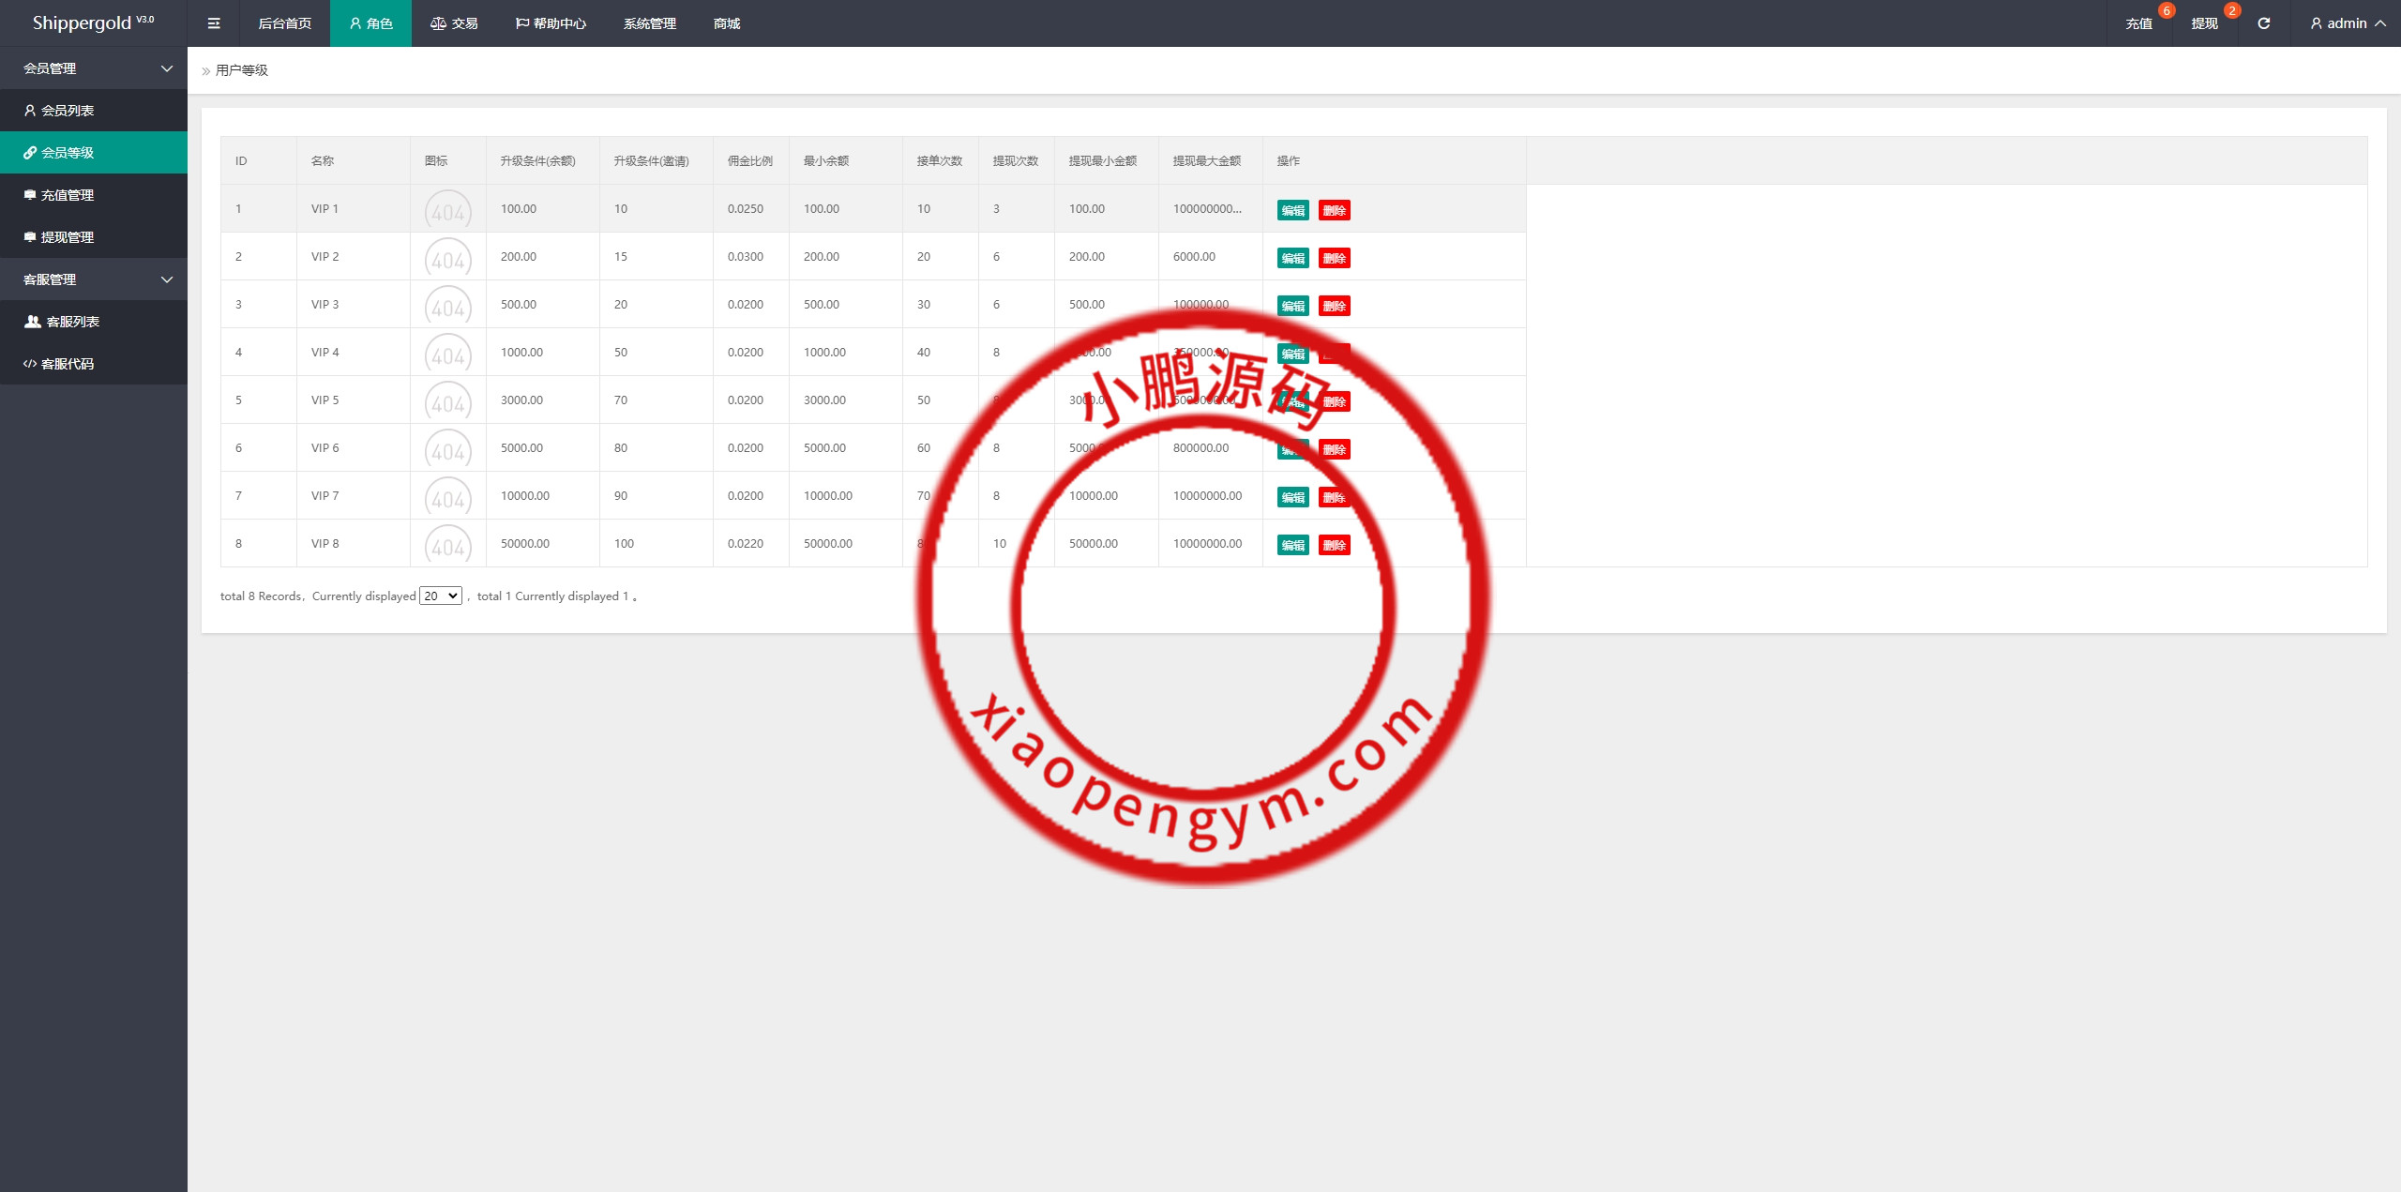
Task: Switch to the 交易 top tab
Action: tap(454, 23)
